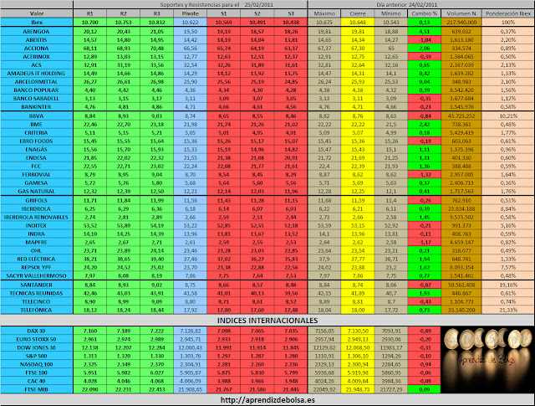This screenshot has width=535, height=406.
Task: Select the 'SACYR VALLEHERMOSO' cell
Action: click(x=37, y=275)
